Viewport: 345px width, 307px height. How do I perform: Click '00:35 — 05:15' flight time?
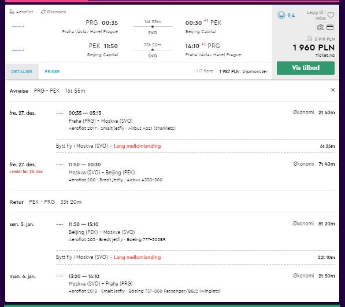[85, 113]
